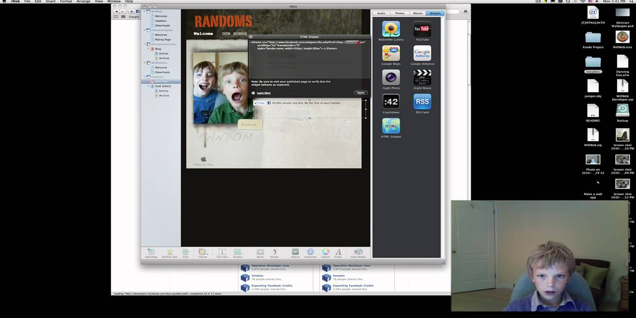Click inside the HTML snippet code field
The width and height of the screenshot is (636, 318).
click(309, 59)
